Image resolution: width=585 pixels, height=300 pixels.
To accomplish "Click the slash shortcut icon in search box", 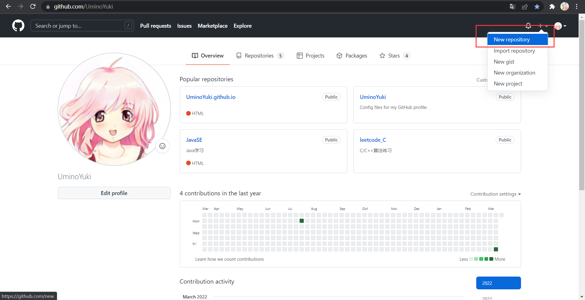I will coord(128,26).
